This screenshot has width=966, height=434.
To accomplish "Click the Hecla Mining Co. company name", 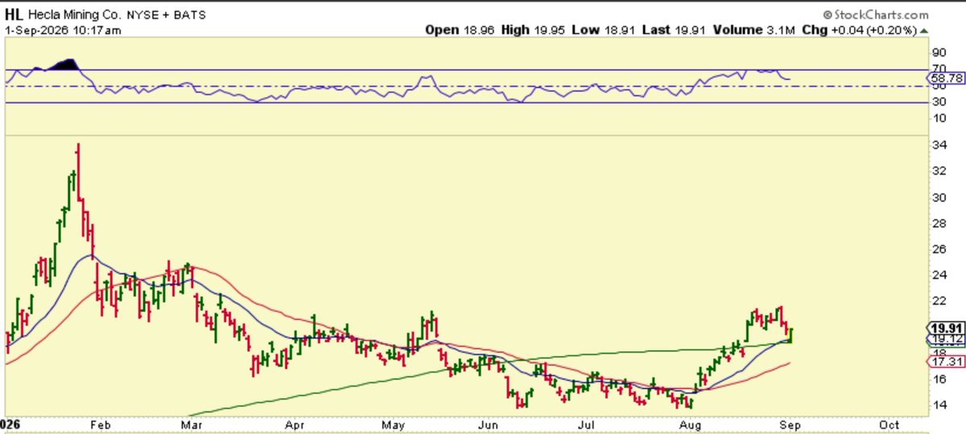I will tap(75, 15).
